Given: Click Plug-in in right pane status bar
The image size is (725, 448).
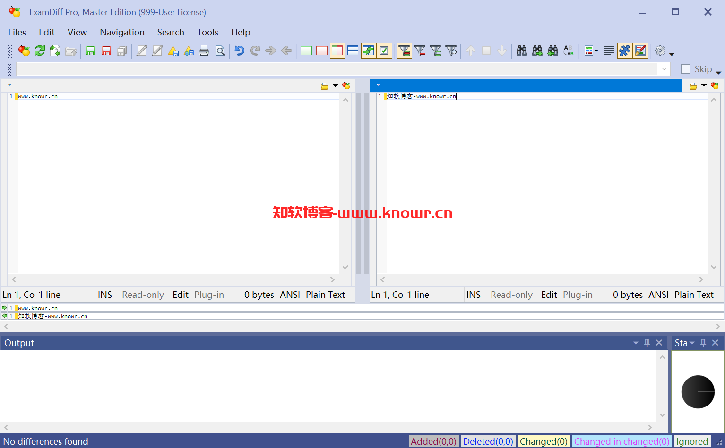Looking at the screenshot, I should 578,295.
